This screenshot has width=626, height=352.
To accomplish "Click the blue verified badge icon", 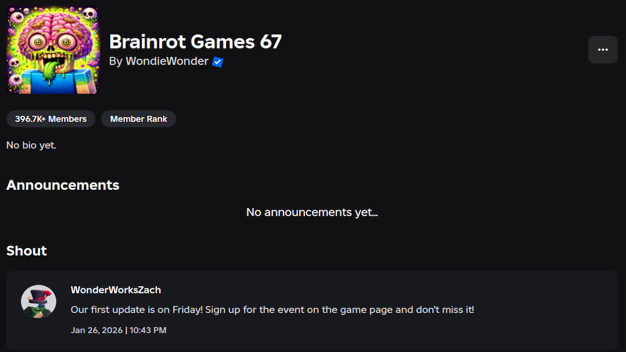I will (x=218, y=62).
